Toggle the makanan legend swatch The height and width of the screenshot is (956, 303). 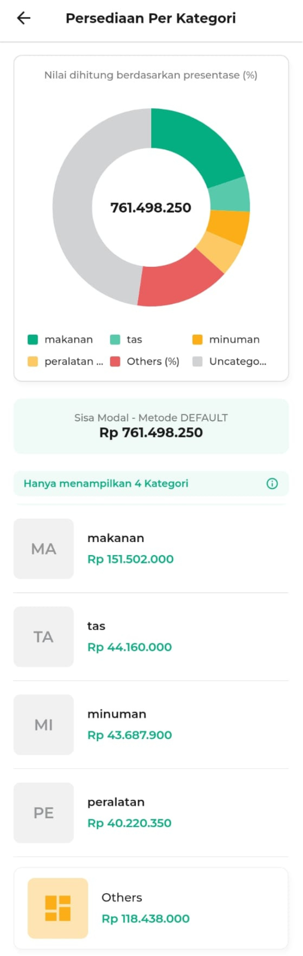click(x=33, y=340)
